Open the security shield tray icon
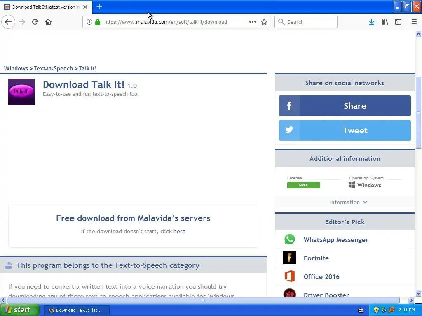 (x=376, y=310)
